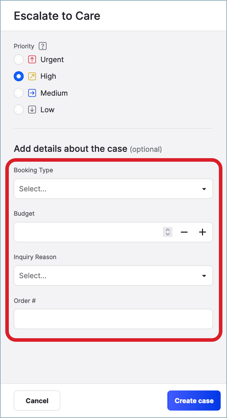Select the Urgent priority radio button

pyautogui.click(x=19, y=60)
